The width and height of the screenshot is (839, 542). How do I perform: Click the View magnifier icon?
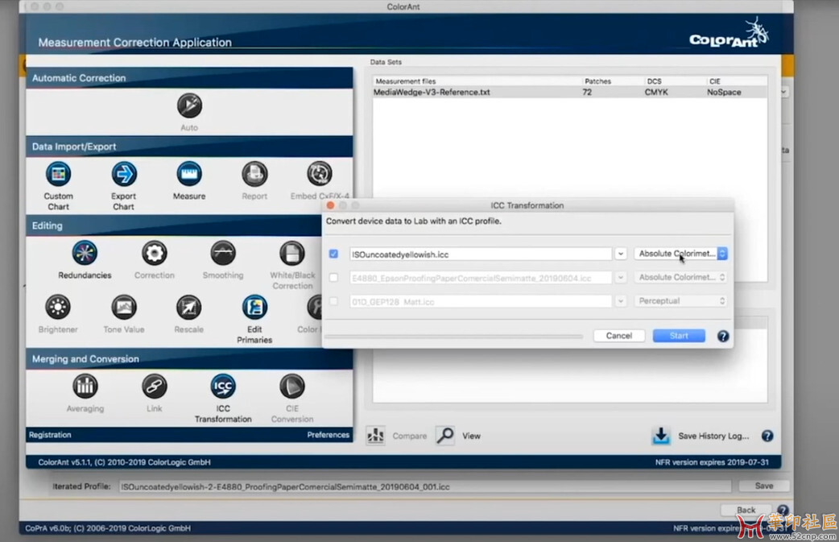[444, 436]
